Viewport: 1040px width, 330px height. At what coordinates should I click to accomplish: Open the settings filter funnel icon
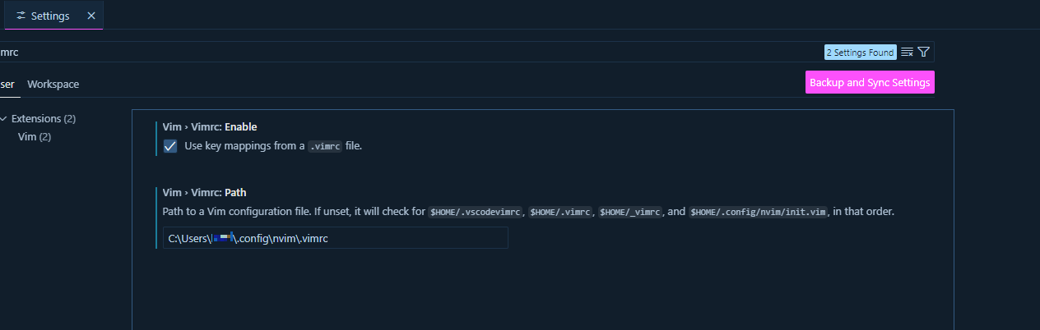(x=924, y=52)
